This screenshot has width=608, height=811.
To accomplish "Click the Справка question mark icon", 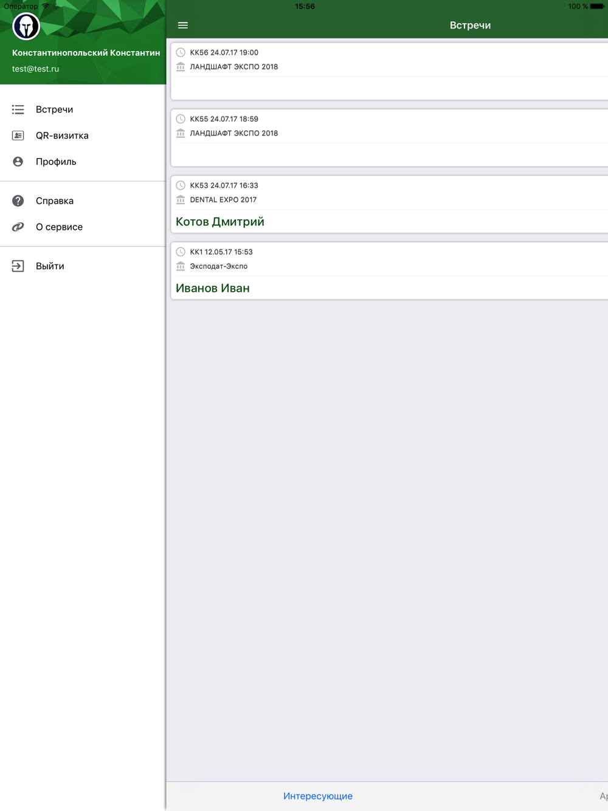I will [18, 201].
